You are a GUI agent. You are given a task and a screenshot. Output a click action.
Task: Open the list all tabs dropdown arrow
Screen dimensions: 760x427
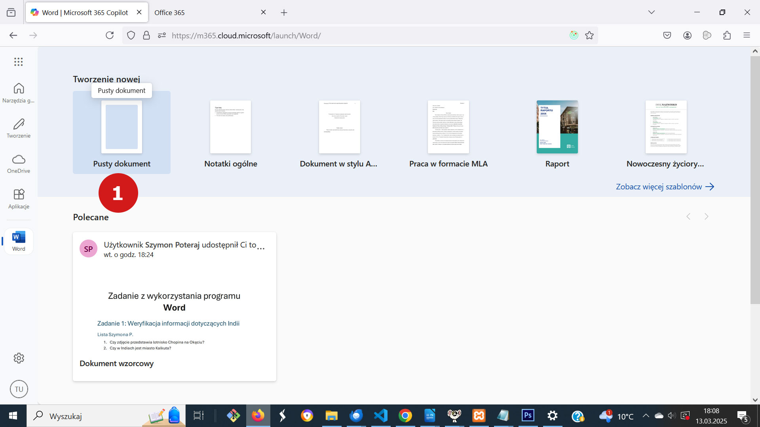point(651,12)
